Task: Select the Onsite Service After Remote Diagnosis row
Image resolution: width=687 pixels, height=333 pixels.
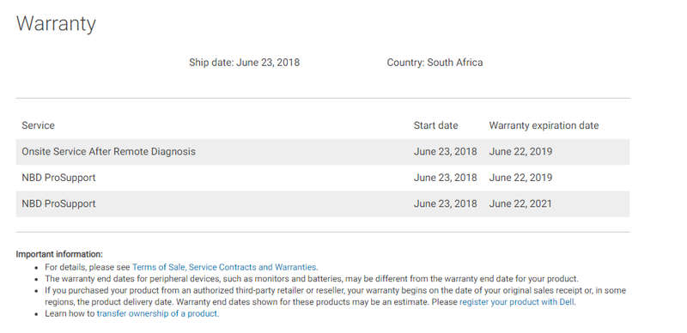Action: click(323, 152)
